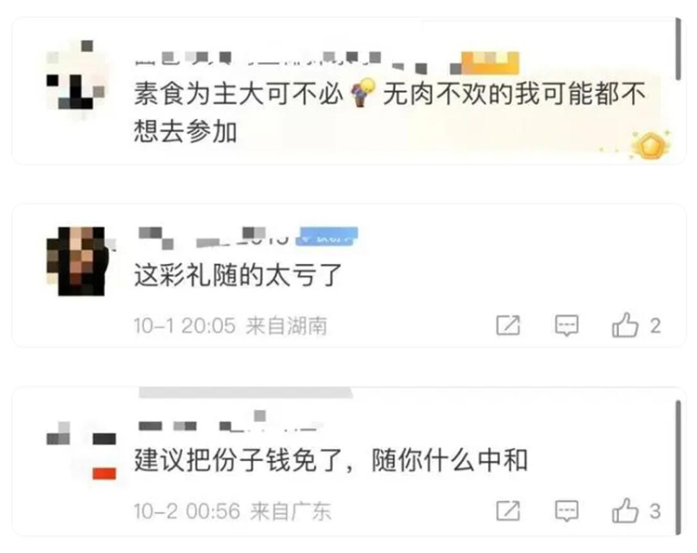
Task: Reply to the 建议把份子钱免了 comment
Action: [x=567, y=511]
